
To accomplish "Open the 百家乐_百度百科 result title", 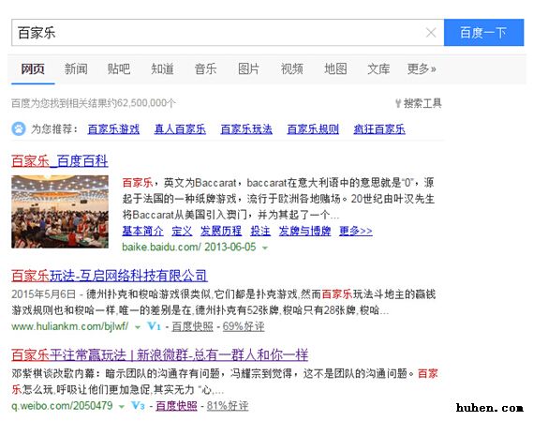I will [60, 161].
